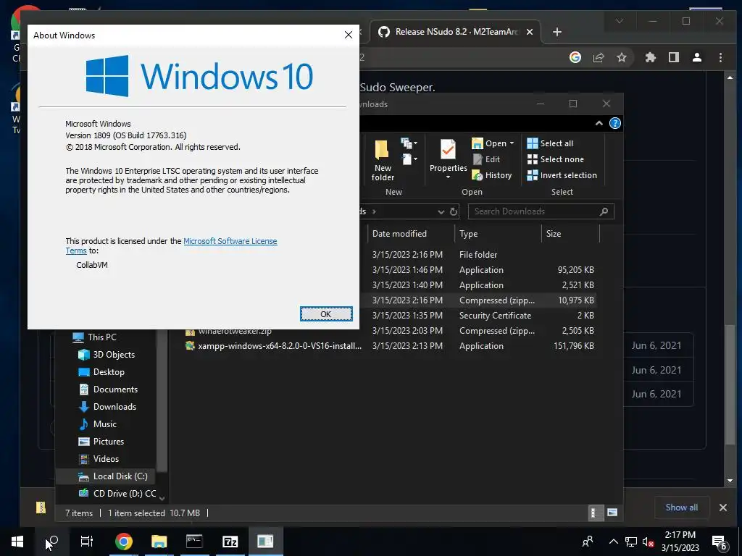The height and width of the screenshot is (556, 742).
Task: Expand the Properties dropdown arrow
Action: click(448, 177)
